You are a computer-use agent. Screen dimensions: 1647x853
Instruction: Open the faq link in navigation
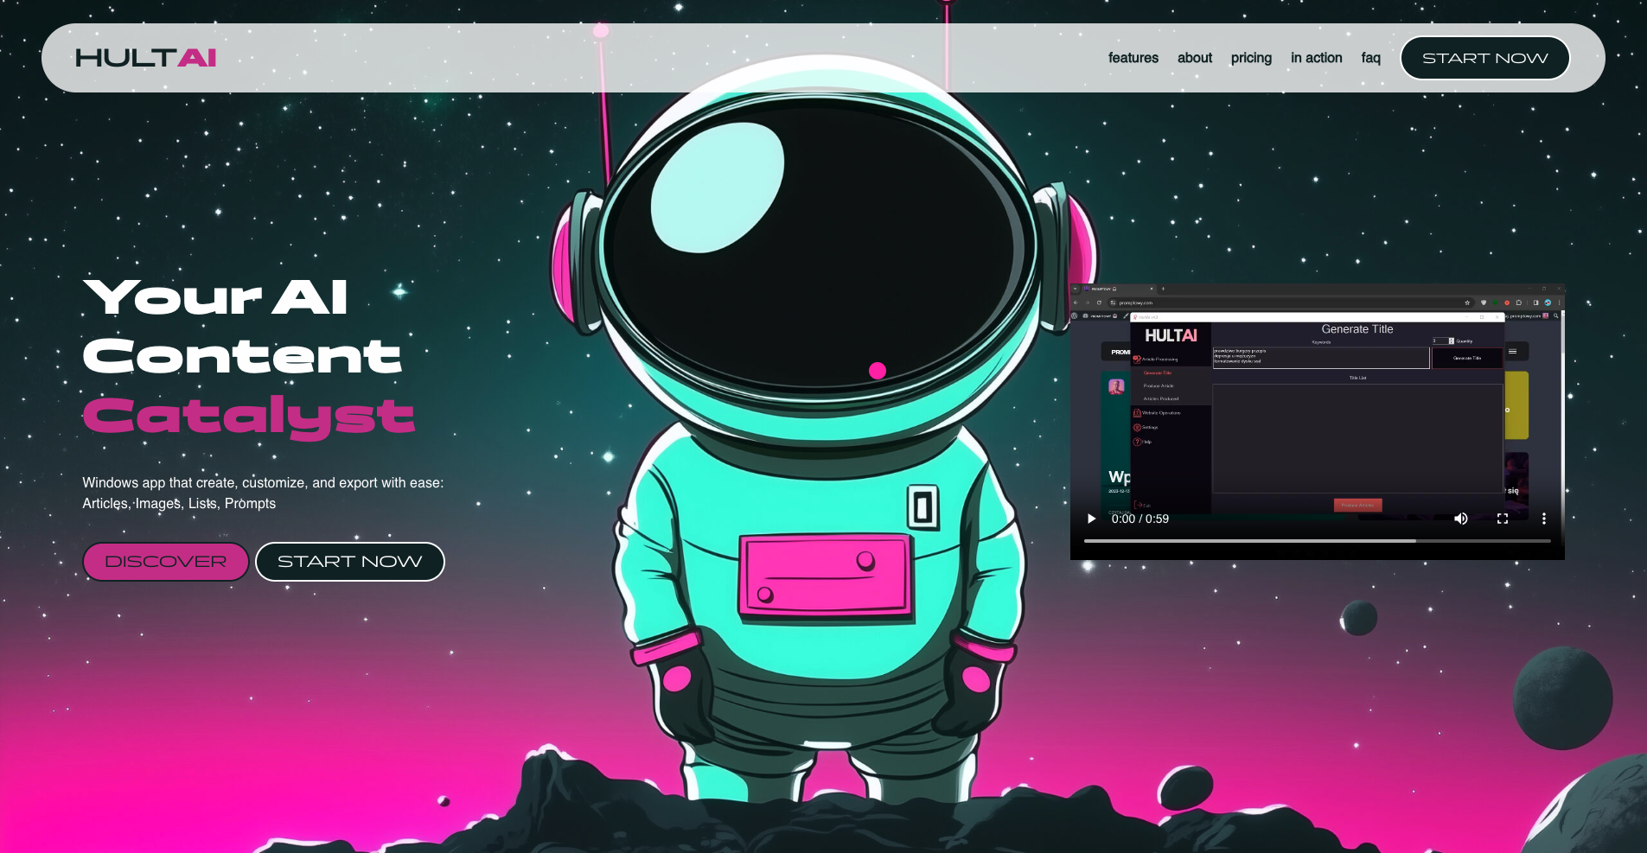pos(1371,58)
